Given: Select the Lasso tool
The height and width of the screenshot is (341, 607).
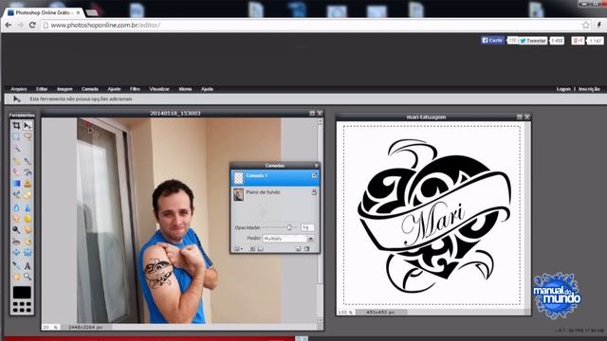Looking at the screenshot, I should 28,136.
